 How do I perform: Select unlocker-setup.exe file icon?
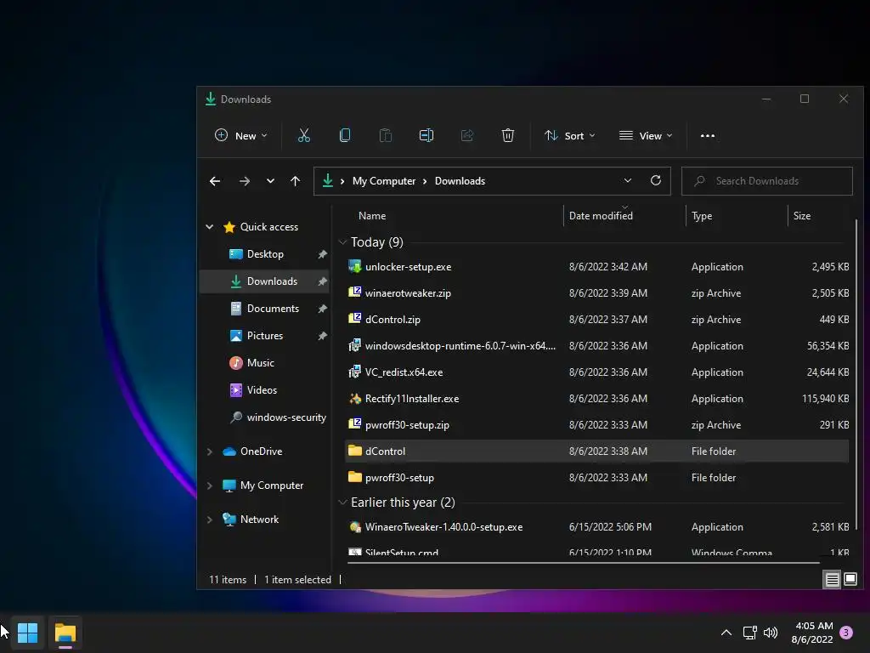click(x=354, y=266)
